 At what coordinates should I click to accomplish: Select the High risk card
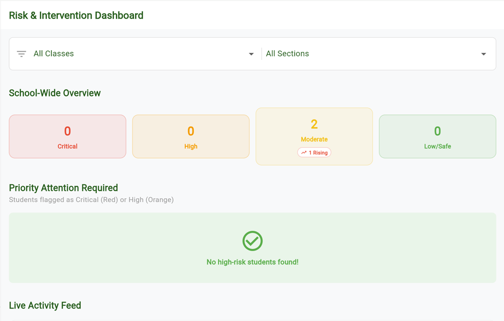pyautogui.click(x=191, y=136)
